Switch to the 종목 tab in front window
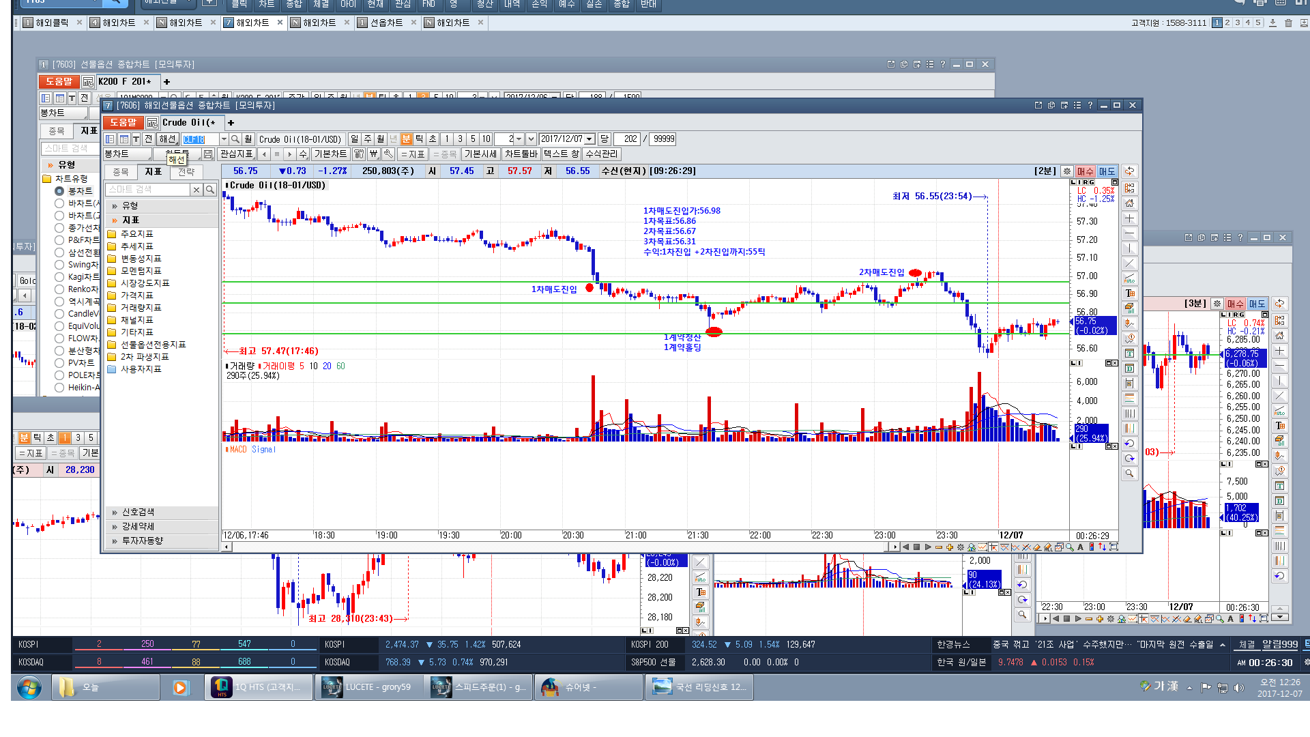 [121, 172]
